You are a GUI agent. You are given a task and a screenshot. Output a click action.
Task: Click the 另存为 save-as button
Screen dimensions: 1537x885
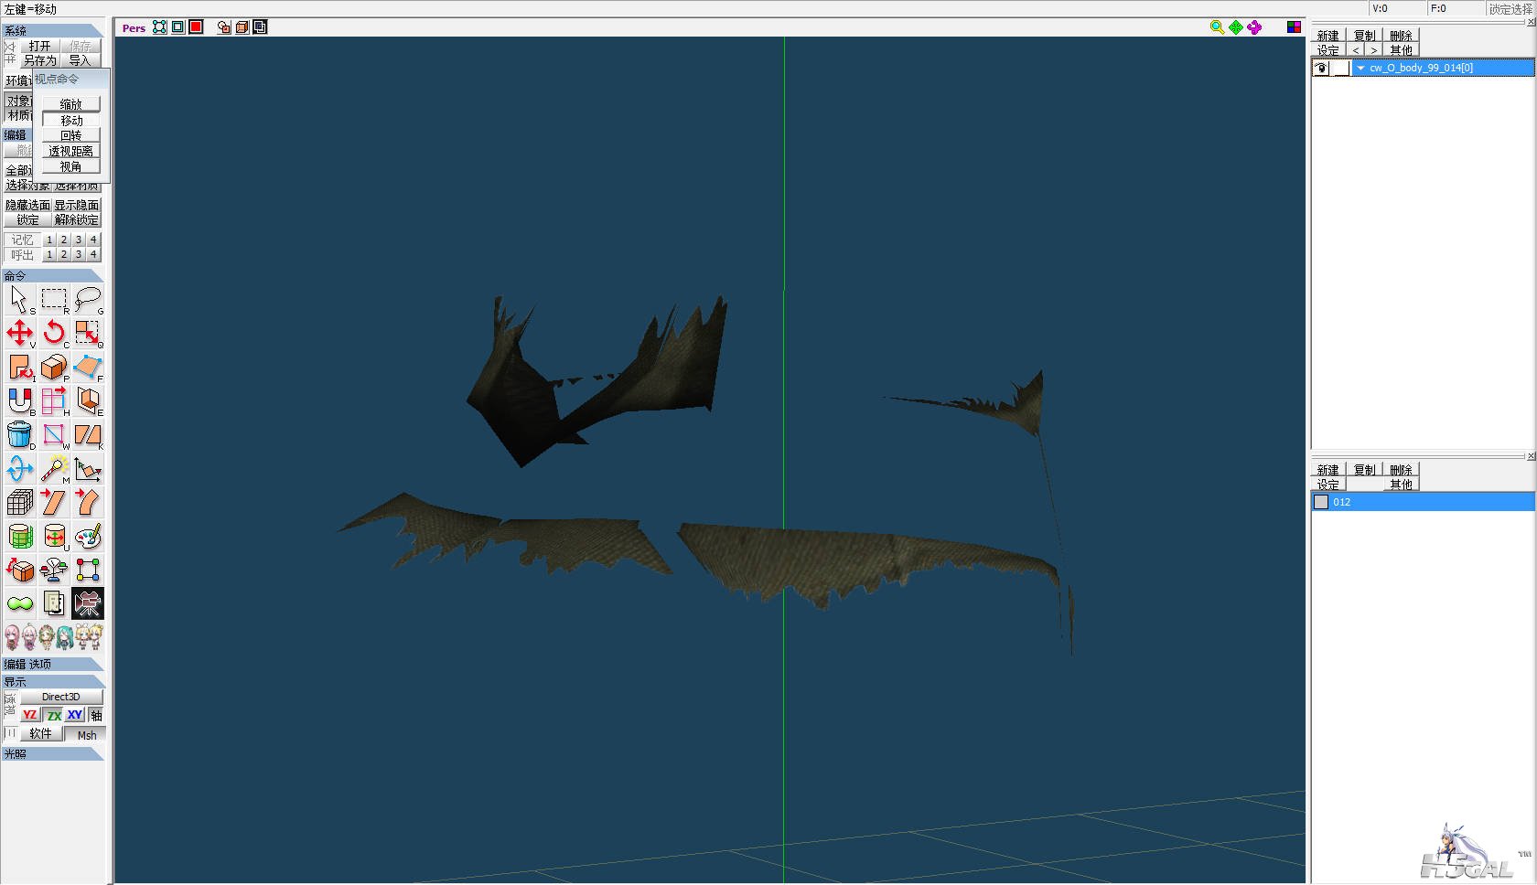pos(39,60)
